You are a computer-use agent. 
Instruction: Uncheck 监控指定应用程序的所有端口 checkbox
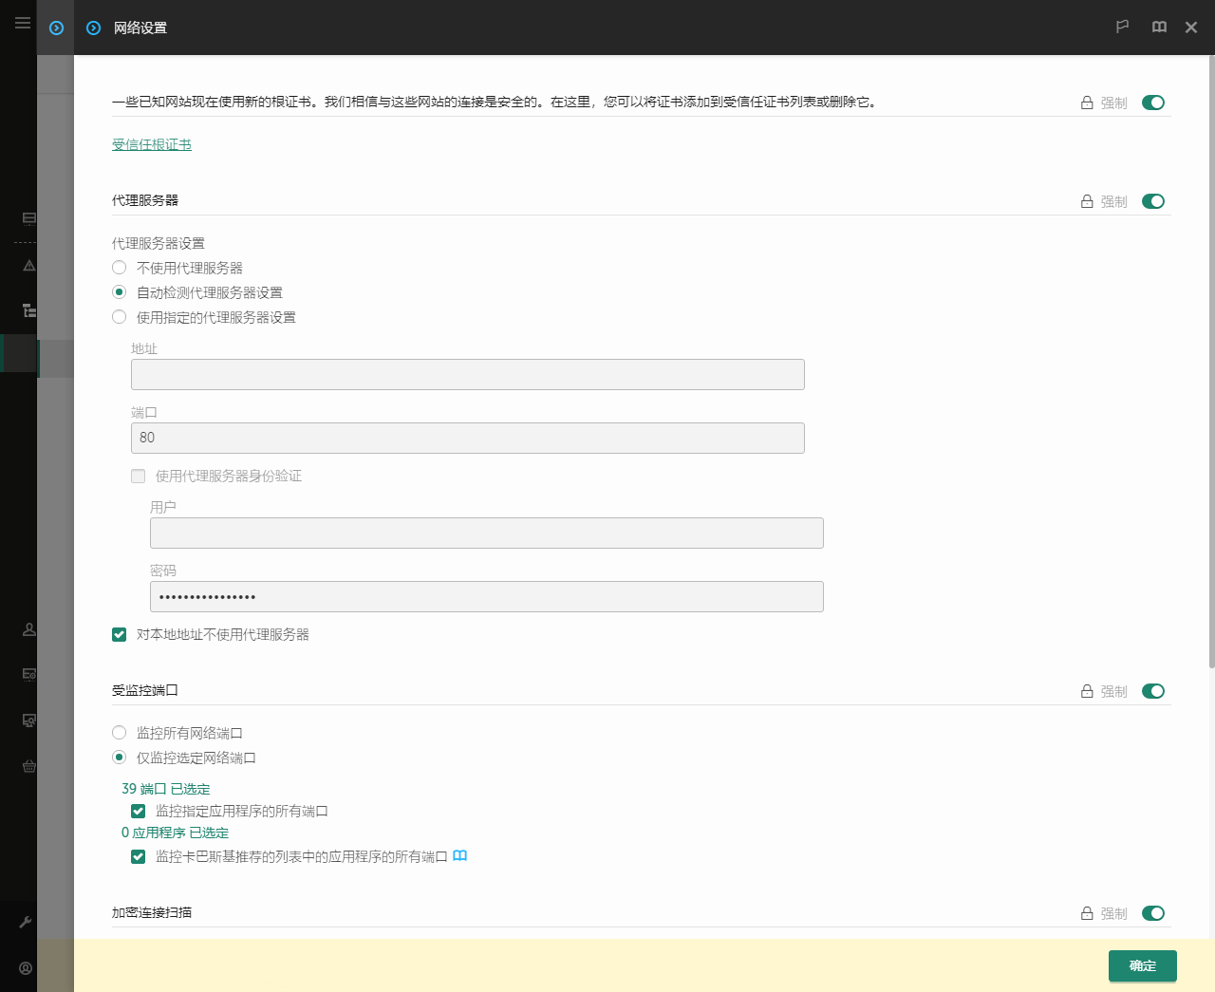[x=139, y=811]
